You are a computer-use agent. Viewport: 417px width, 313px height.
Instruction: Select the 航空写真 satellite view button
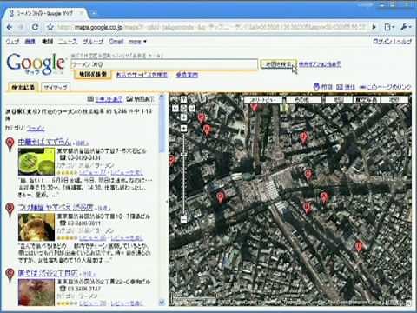pos(366,100)
